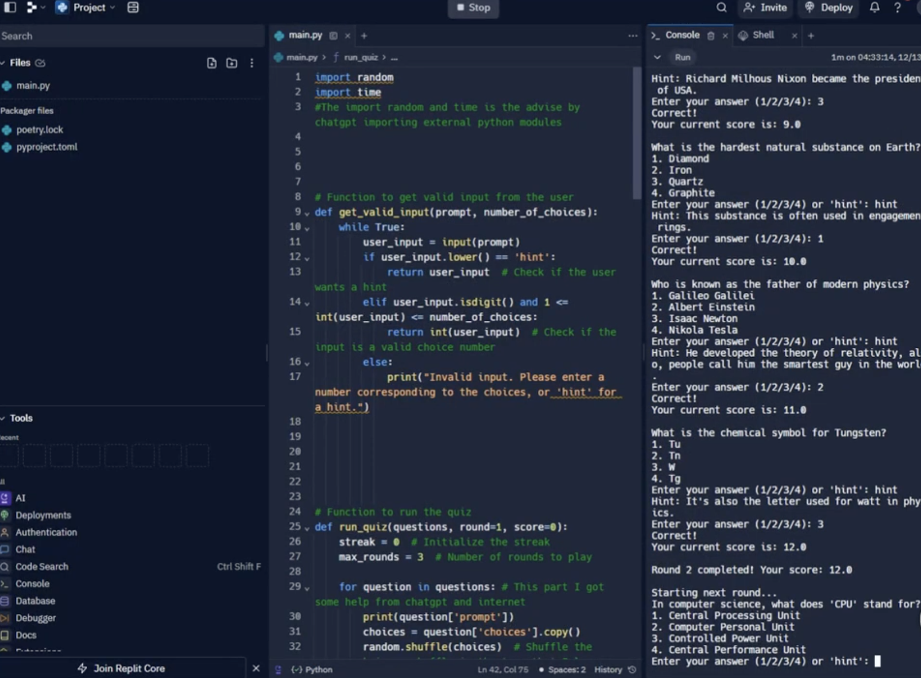Open poetry.lock file

40,130
